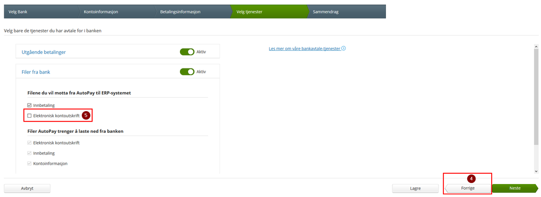The width and height of the screenshot is (541, 197).
Task: Toggle Utgående betalinger Aktiv switch
Action: (x=187, y=52)
